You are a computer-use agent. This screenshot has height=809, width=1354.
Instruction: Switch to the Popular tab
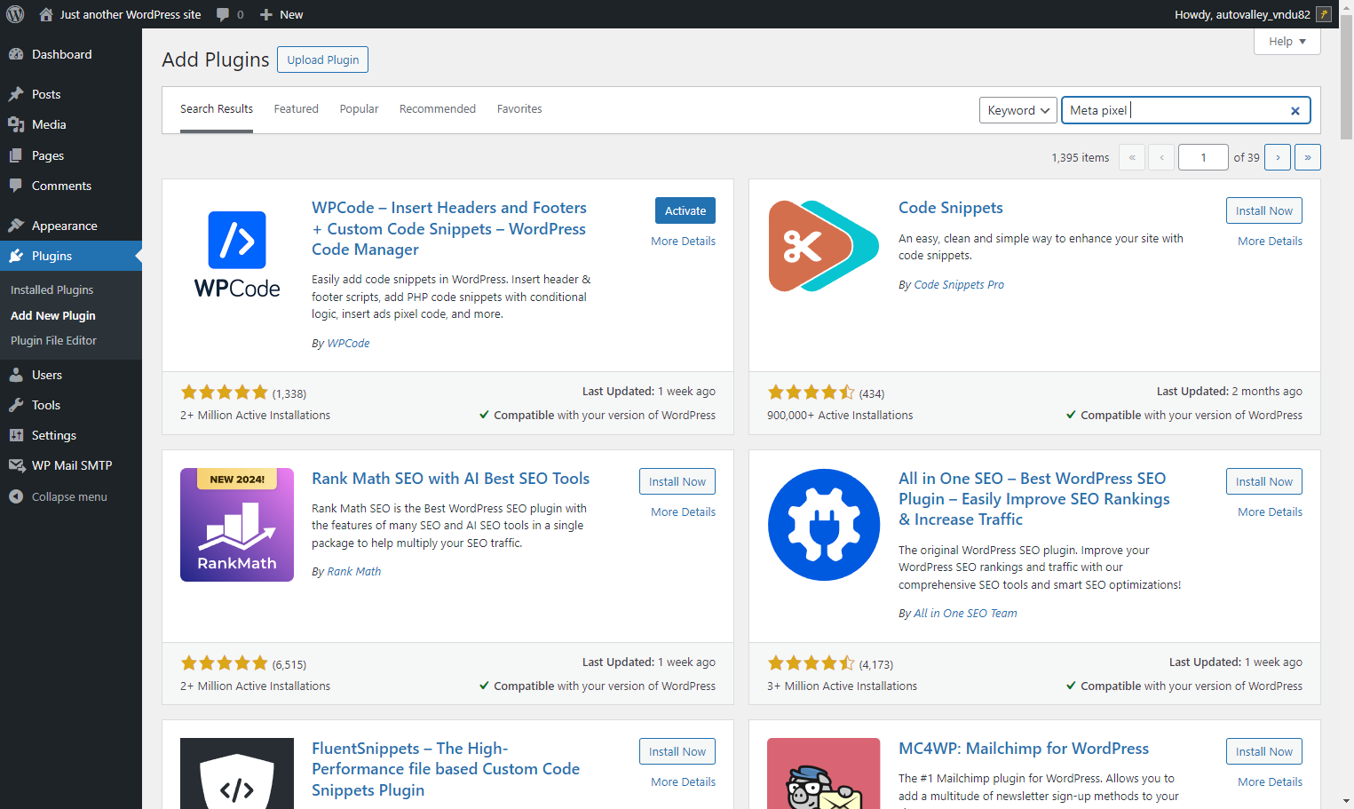[x=359, y=109]
